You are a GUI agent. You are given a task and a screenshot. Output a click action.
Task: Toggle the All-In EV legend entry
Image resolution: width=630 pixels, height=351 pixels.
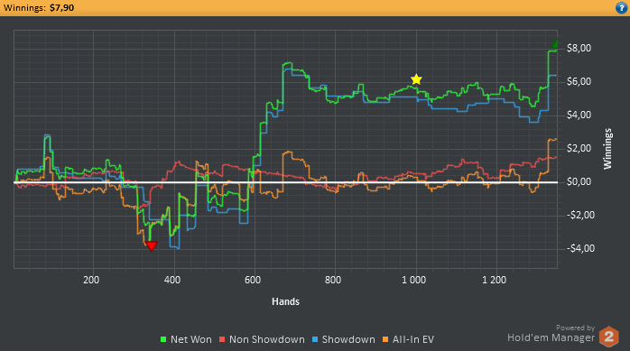coord(408,339)
